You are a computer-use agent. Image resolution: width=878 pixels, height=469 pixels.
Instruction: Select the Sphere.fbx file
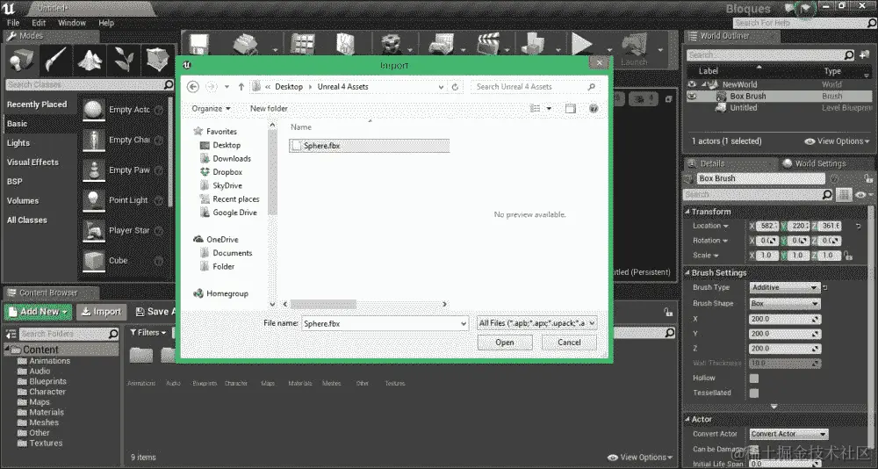[369, 146]
